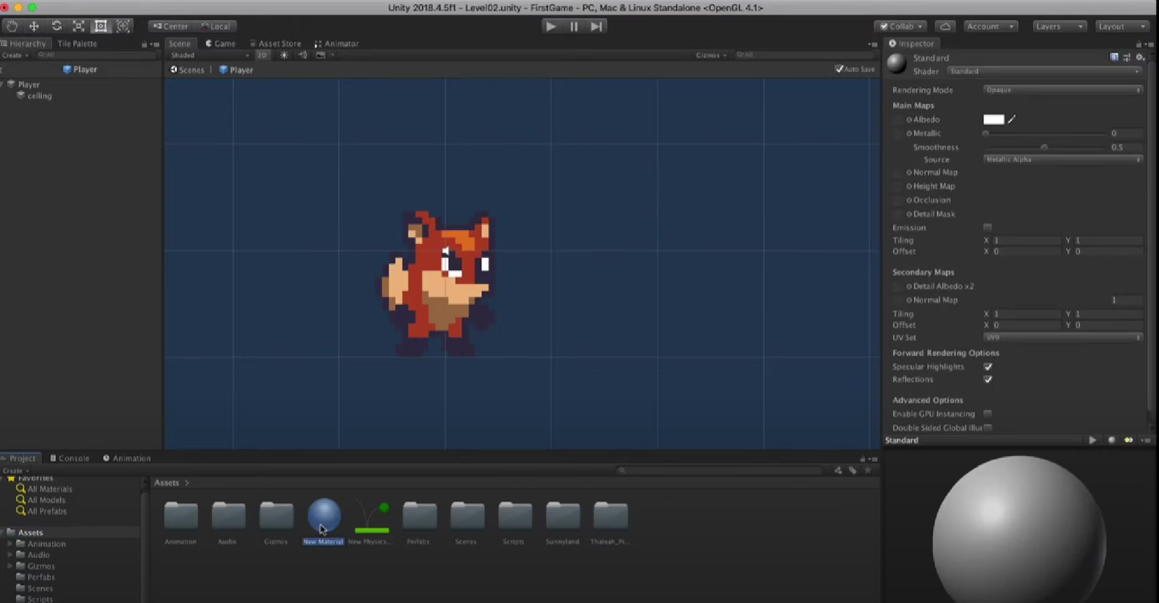Expand Animation folder in Assets tree
Viewport: 1159px width, 603px height.
[x=10, y=544]
